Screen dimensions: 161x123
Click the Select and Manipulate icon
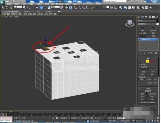[x=66, y=8]
